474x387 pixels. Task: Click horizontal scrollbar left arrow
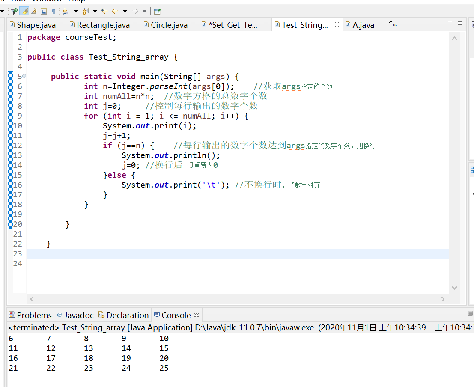point(32,299)
